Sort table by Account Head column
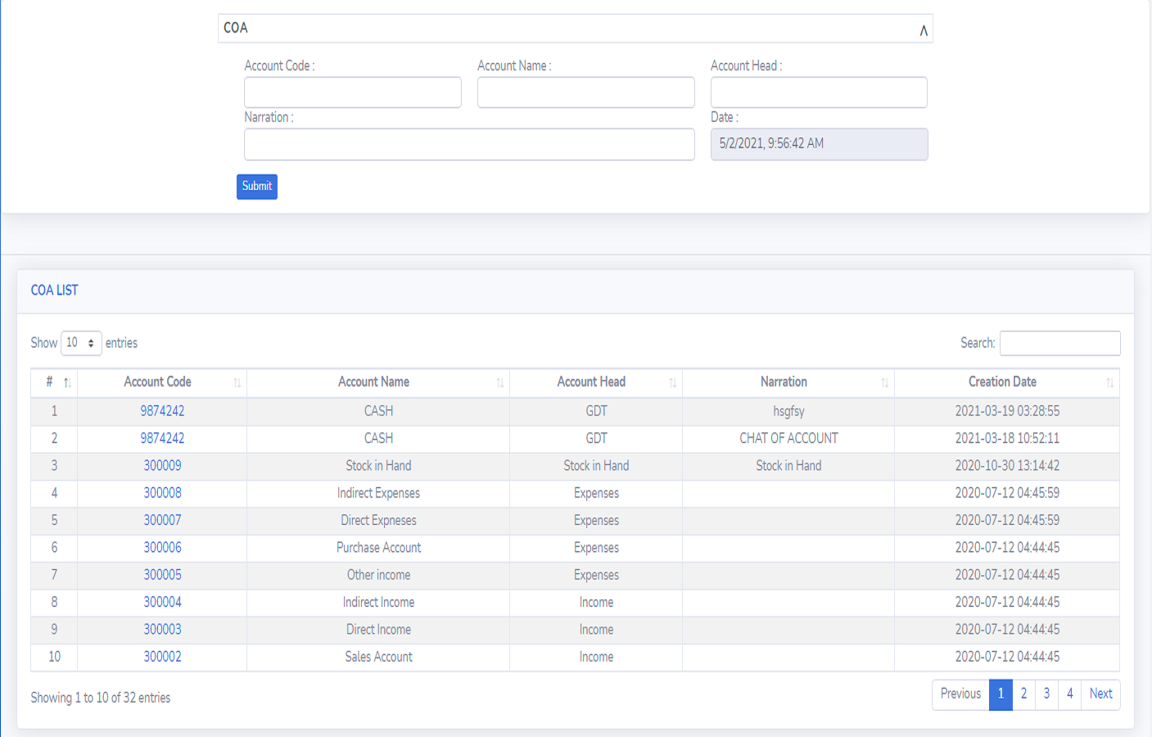This screenshot has height=737, width=1152. point(591,382)
